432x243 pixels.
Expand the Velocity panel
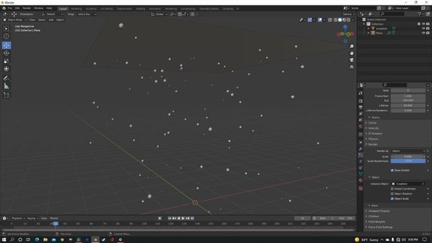coord(373,128)
